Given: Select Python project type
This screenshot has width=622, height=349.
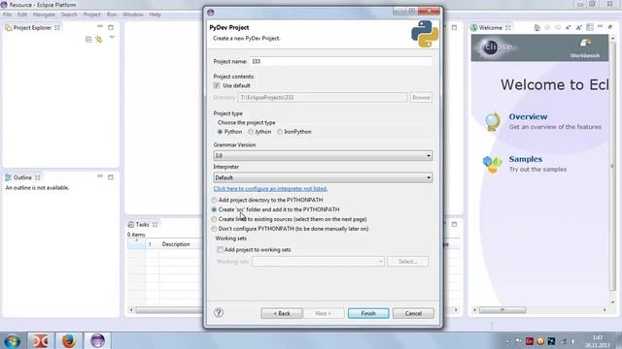Looking at the screenshot, I should 220,132.
